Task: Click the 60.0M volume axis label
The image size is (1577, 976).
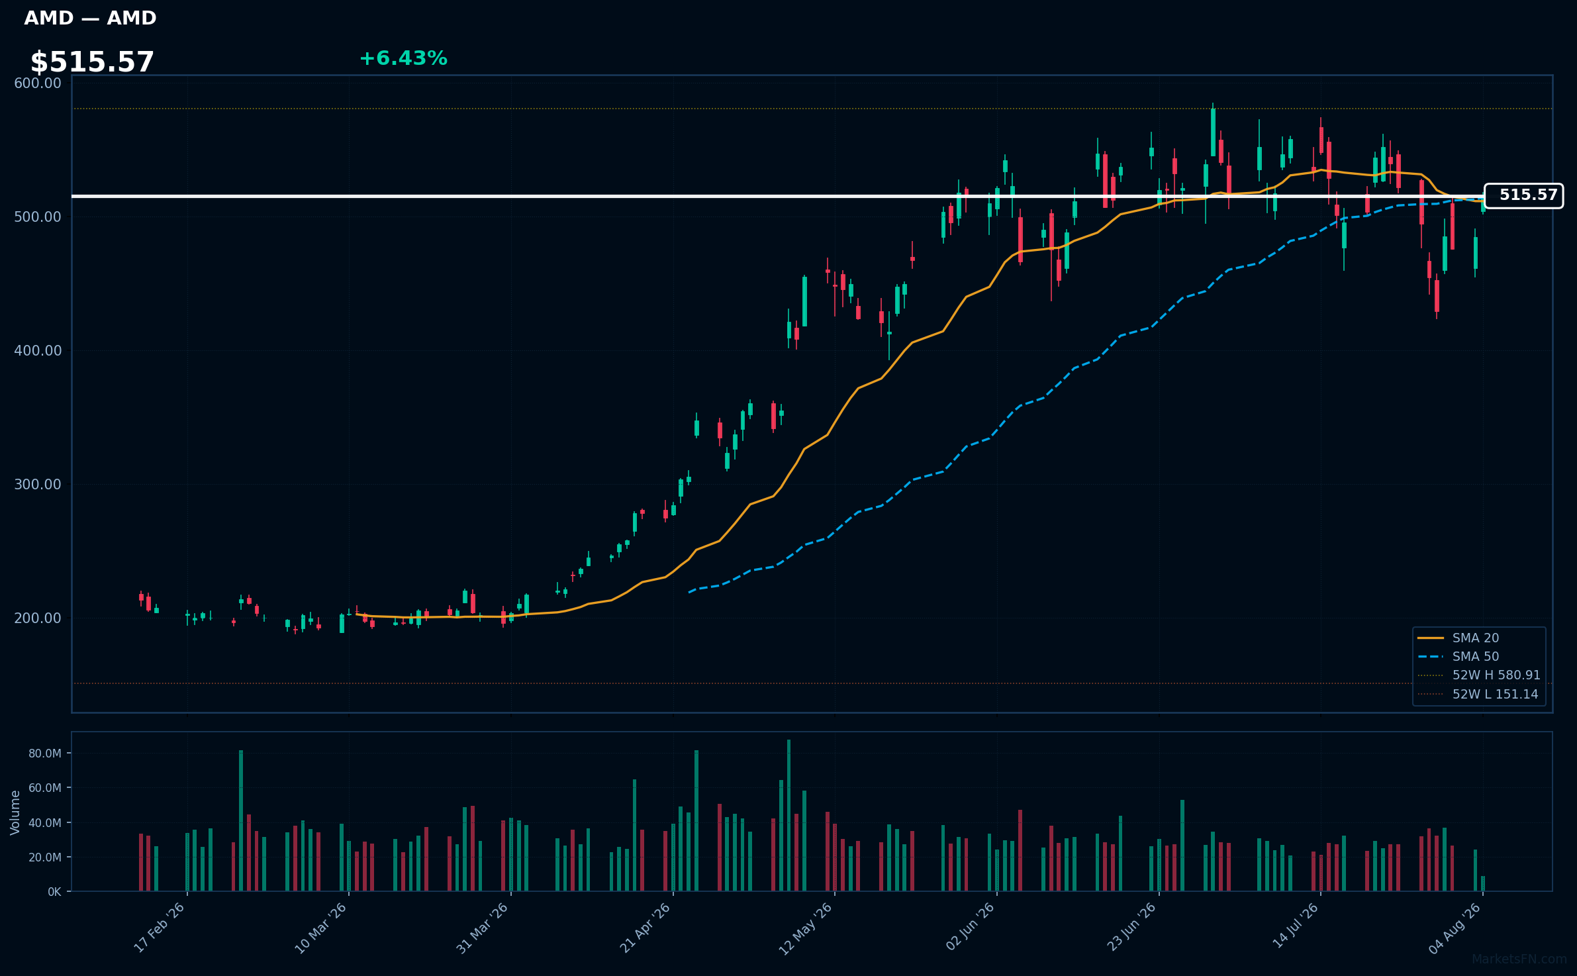Action: (x=45, y=788)
